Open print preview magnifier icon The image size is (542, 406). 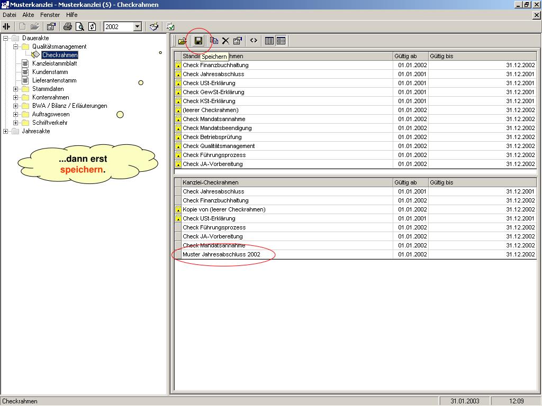coord(80,26)
